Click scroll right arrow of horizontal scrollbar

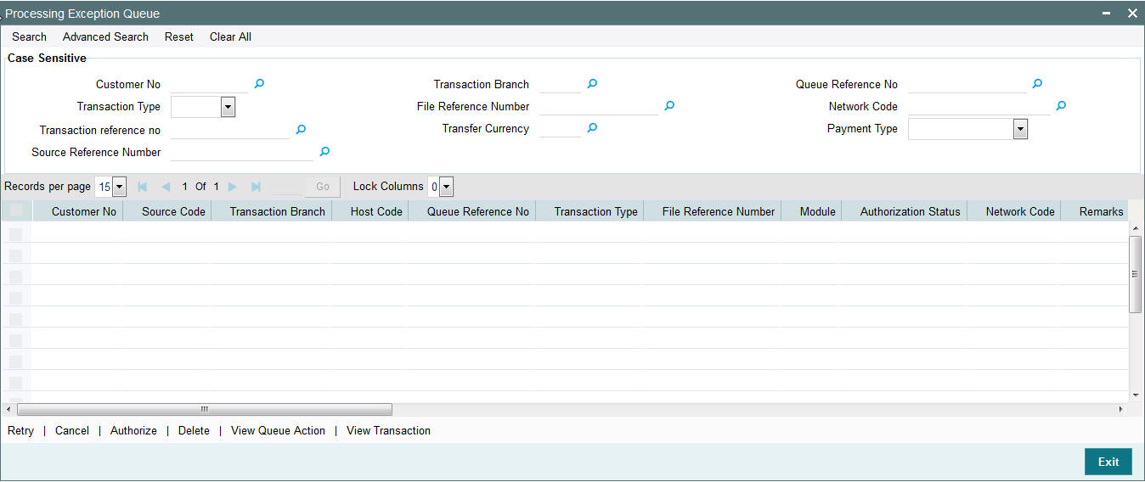[x=1120, y=409]
